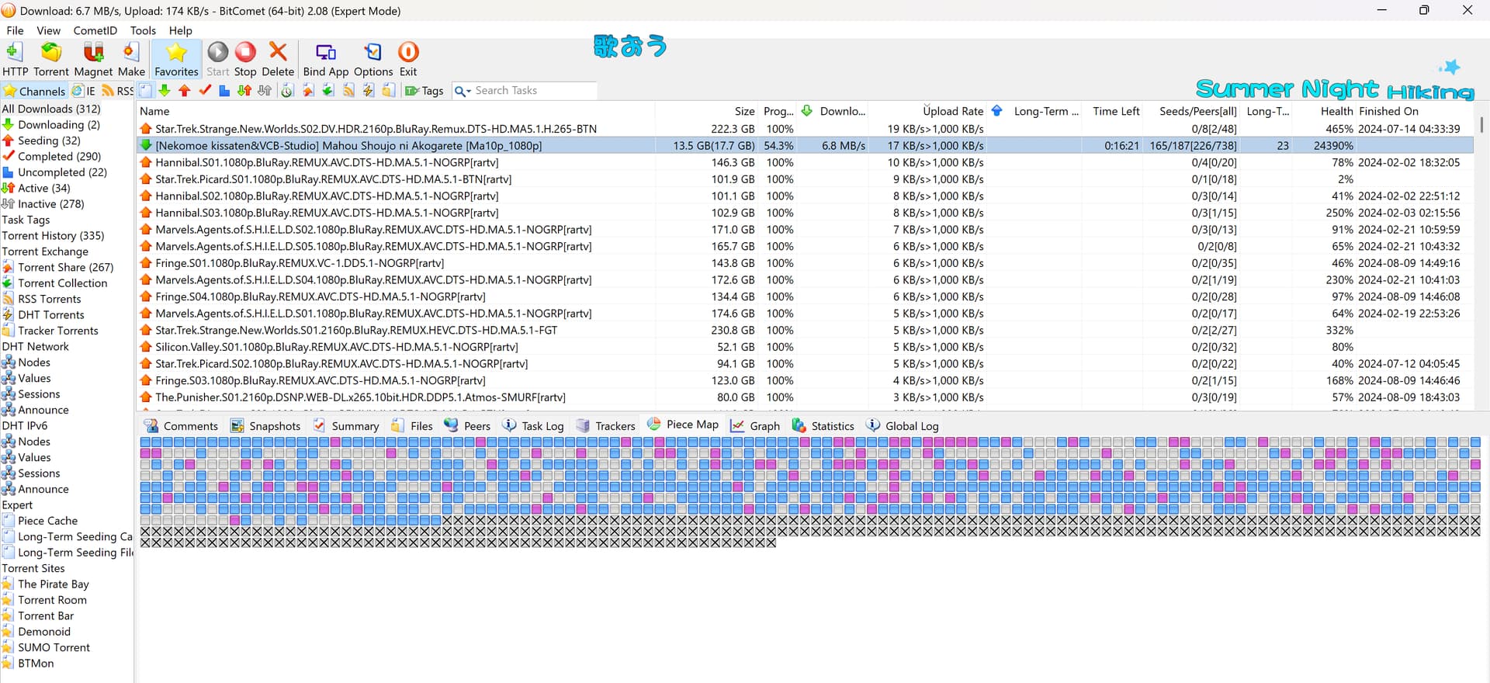Select the Nekomoe kissaten Mahou Shoujo task
The image size is (1490, 683).
[805, 145]
